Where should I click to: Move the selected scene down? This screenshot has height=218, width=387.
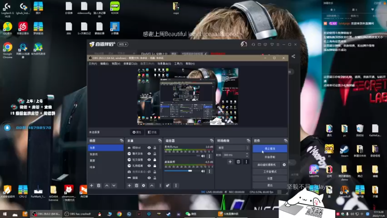click(x=114, y=186)
